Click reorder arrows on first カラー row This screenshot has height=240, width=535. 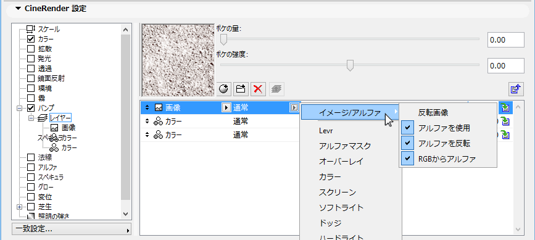[x=147, y=121]
